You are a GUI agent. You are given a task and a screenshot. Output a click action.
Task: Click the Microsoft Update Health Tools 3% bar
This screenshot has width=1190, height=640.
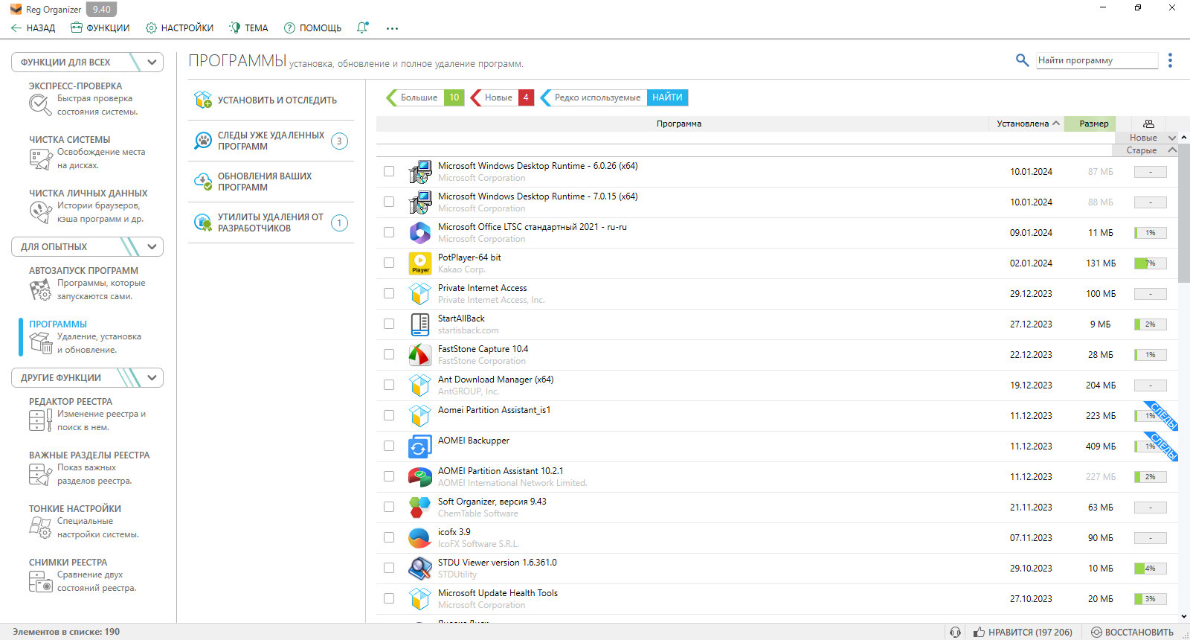(1150, 599)
